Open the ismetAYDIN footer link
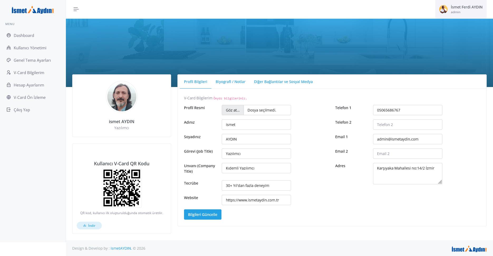 point(121,248)
